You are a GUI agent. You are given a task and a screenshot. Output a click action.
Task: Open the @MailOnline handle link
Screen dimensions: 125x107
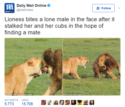(25, 10)
